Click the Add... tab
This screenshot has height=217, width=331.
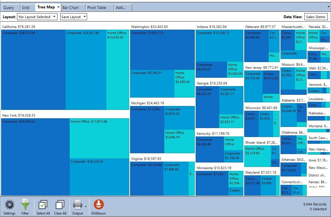121,8
